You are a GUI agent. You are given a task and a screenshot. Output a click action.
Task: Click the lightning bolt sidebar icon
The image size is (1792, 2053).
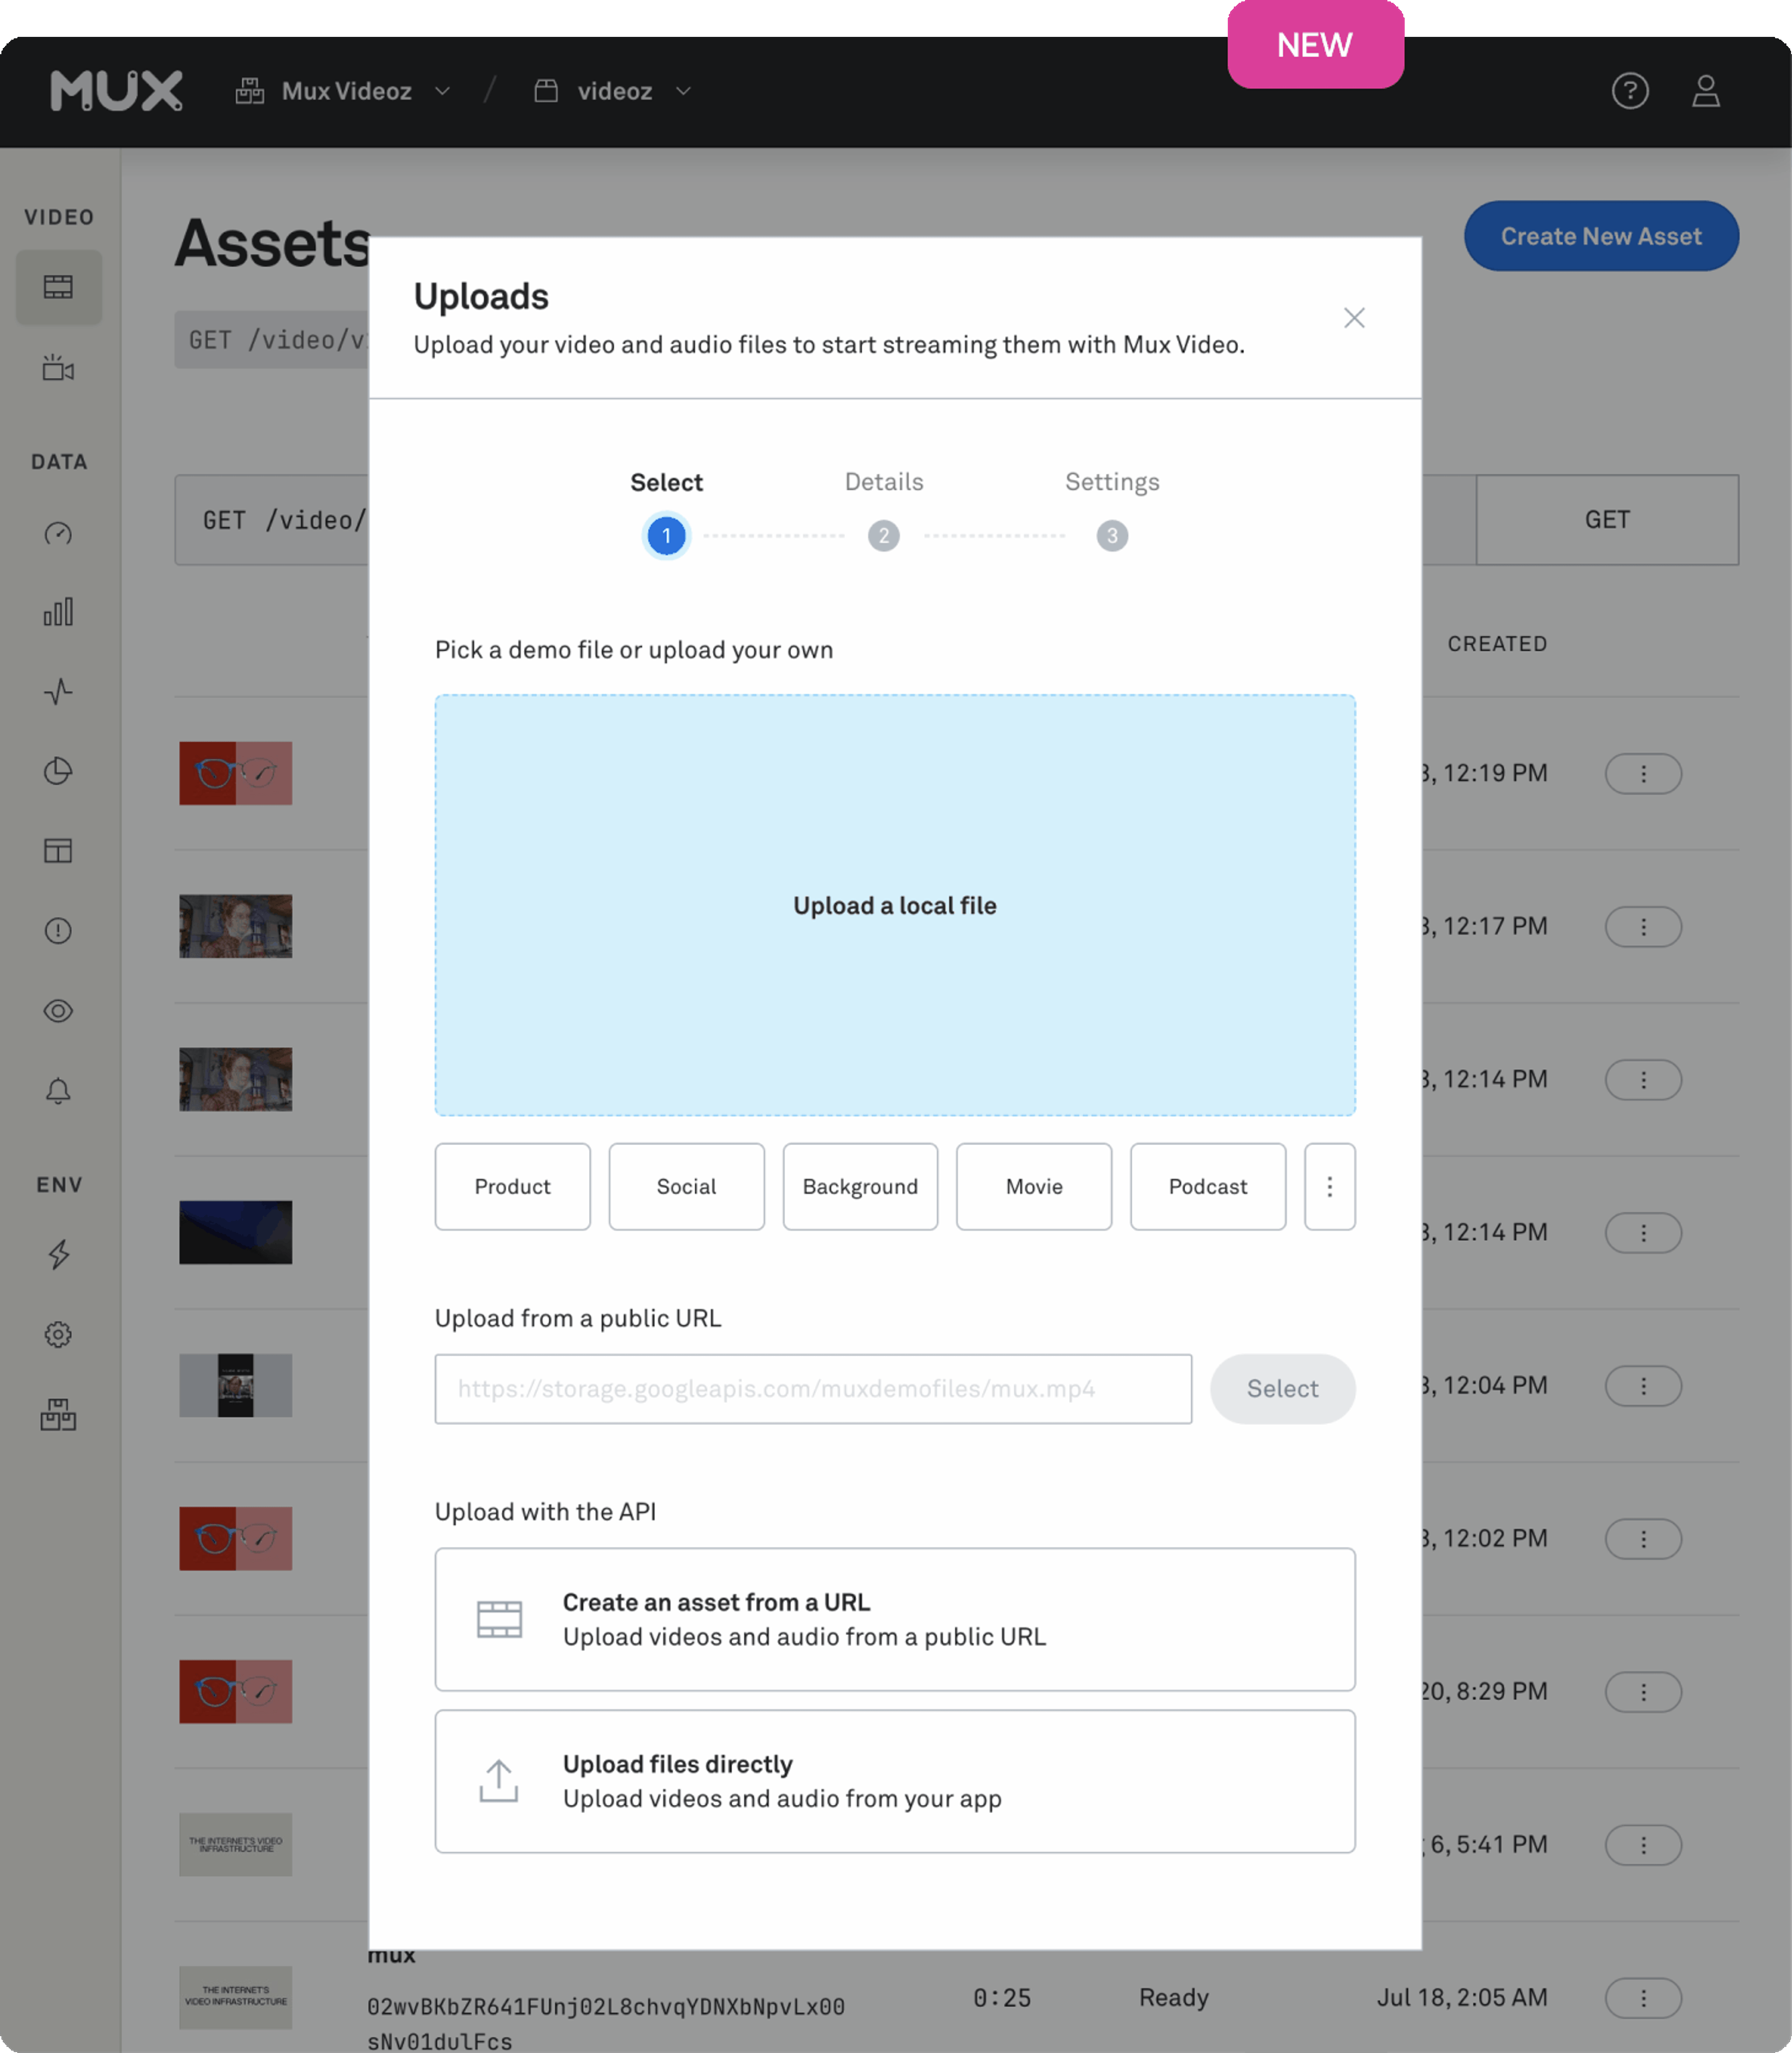coord(58,1254)
